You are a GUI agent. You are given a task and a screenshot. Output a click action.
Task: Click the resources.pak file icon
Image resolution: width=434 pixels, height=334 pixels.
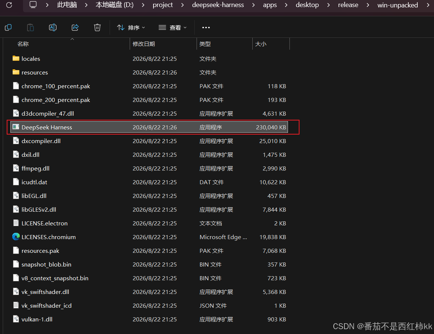tap(16, 250)
